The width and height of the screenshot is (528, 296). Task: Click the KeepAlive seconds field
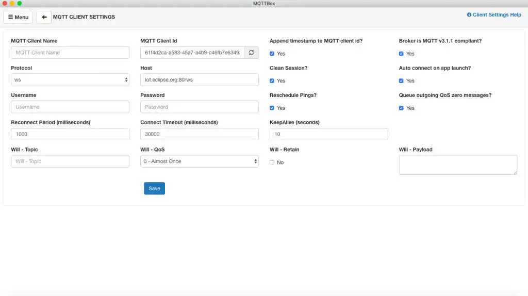(x=328, y=134)
